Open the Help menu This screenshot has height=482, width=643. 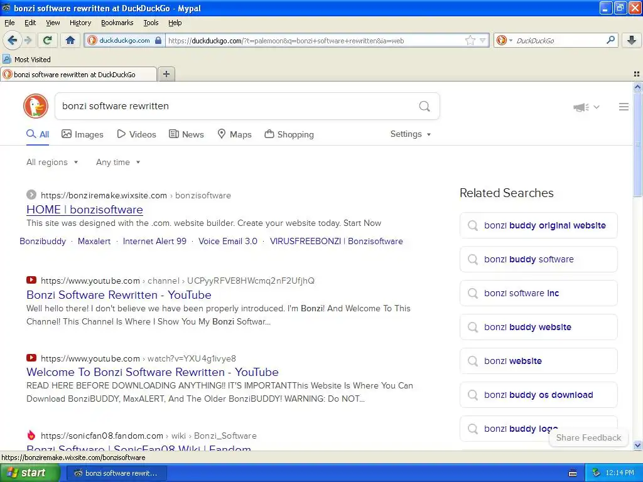click(175, 23)
